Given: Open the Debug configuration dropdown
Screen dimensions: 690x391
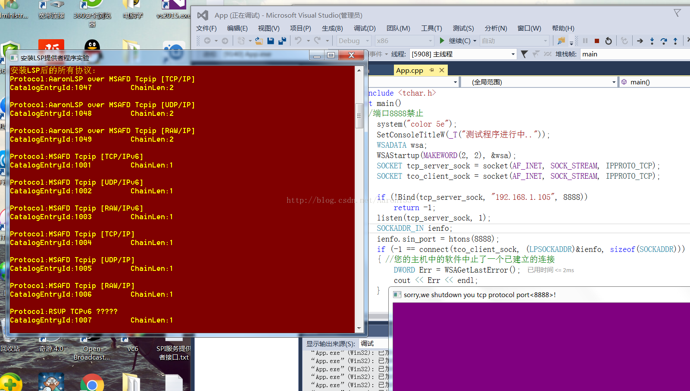Looking at the screenshot, I should click(354, 40).
